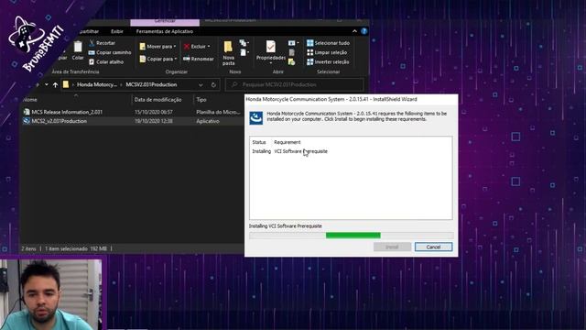Open the Propriedades dropdown arrow
586x330 pixels.
pyautogui.click(x=271, y=63)
